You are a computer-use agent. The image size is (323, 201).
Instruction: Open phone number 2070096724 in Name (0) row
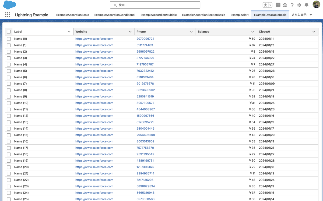tap(146, 39)
